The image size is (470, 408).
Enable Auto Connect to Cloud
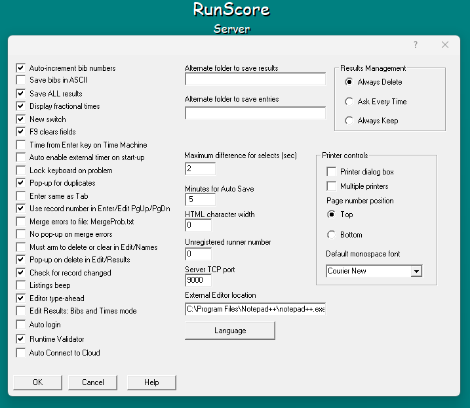pos(21,353)
